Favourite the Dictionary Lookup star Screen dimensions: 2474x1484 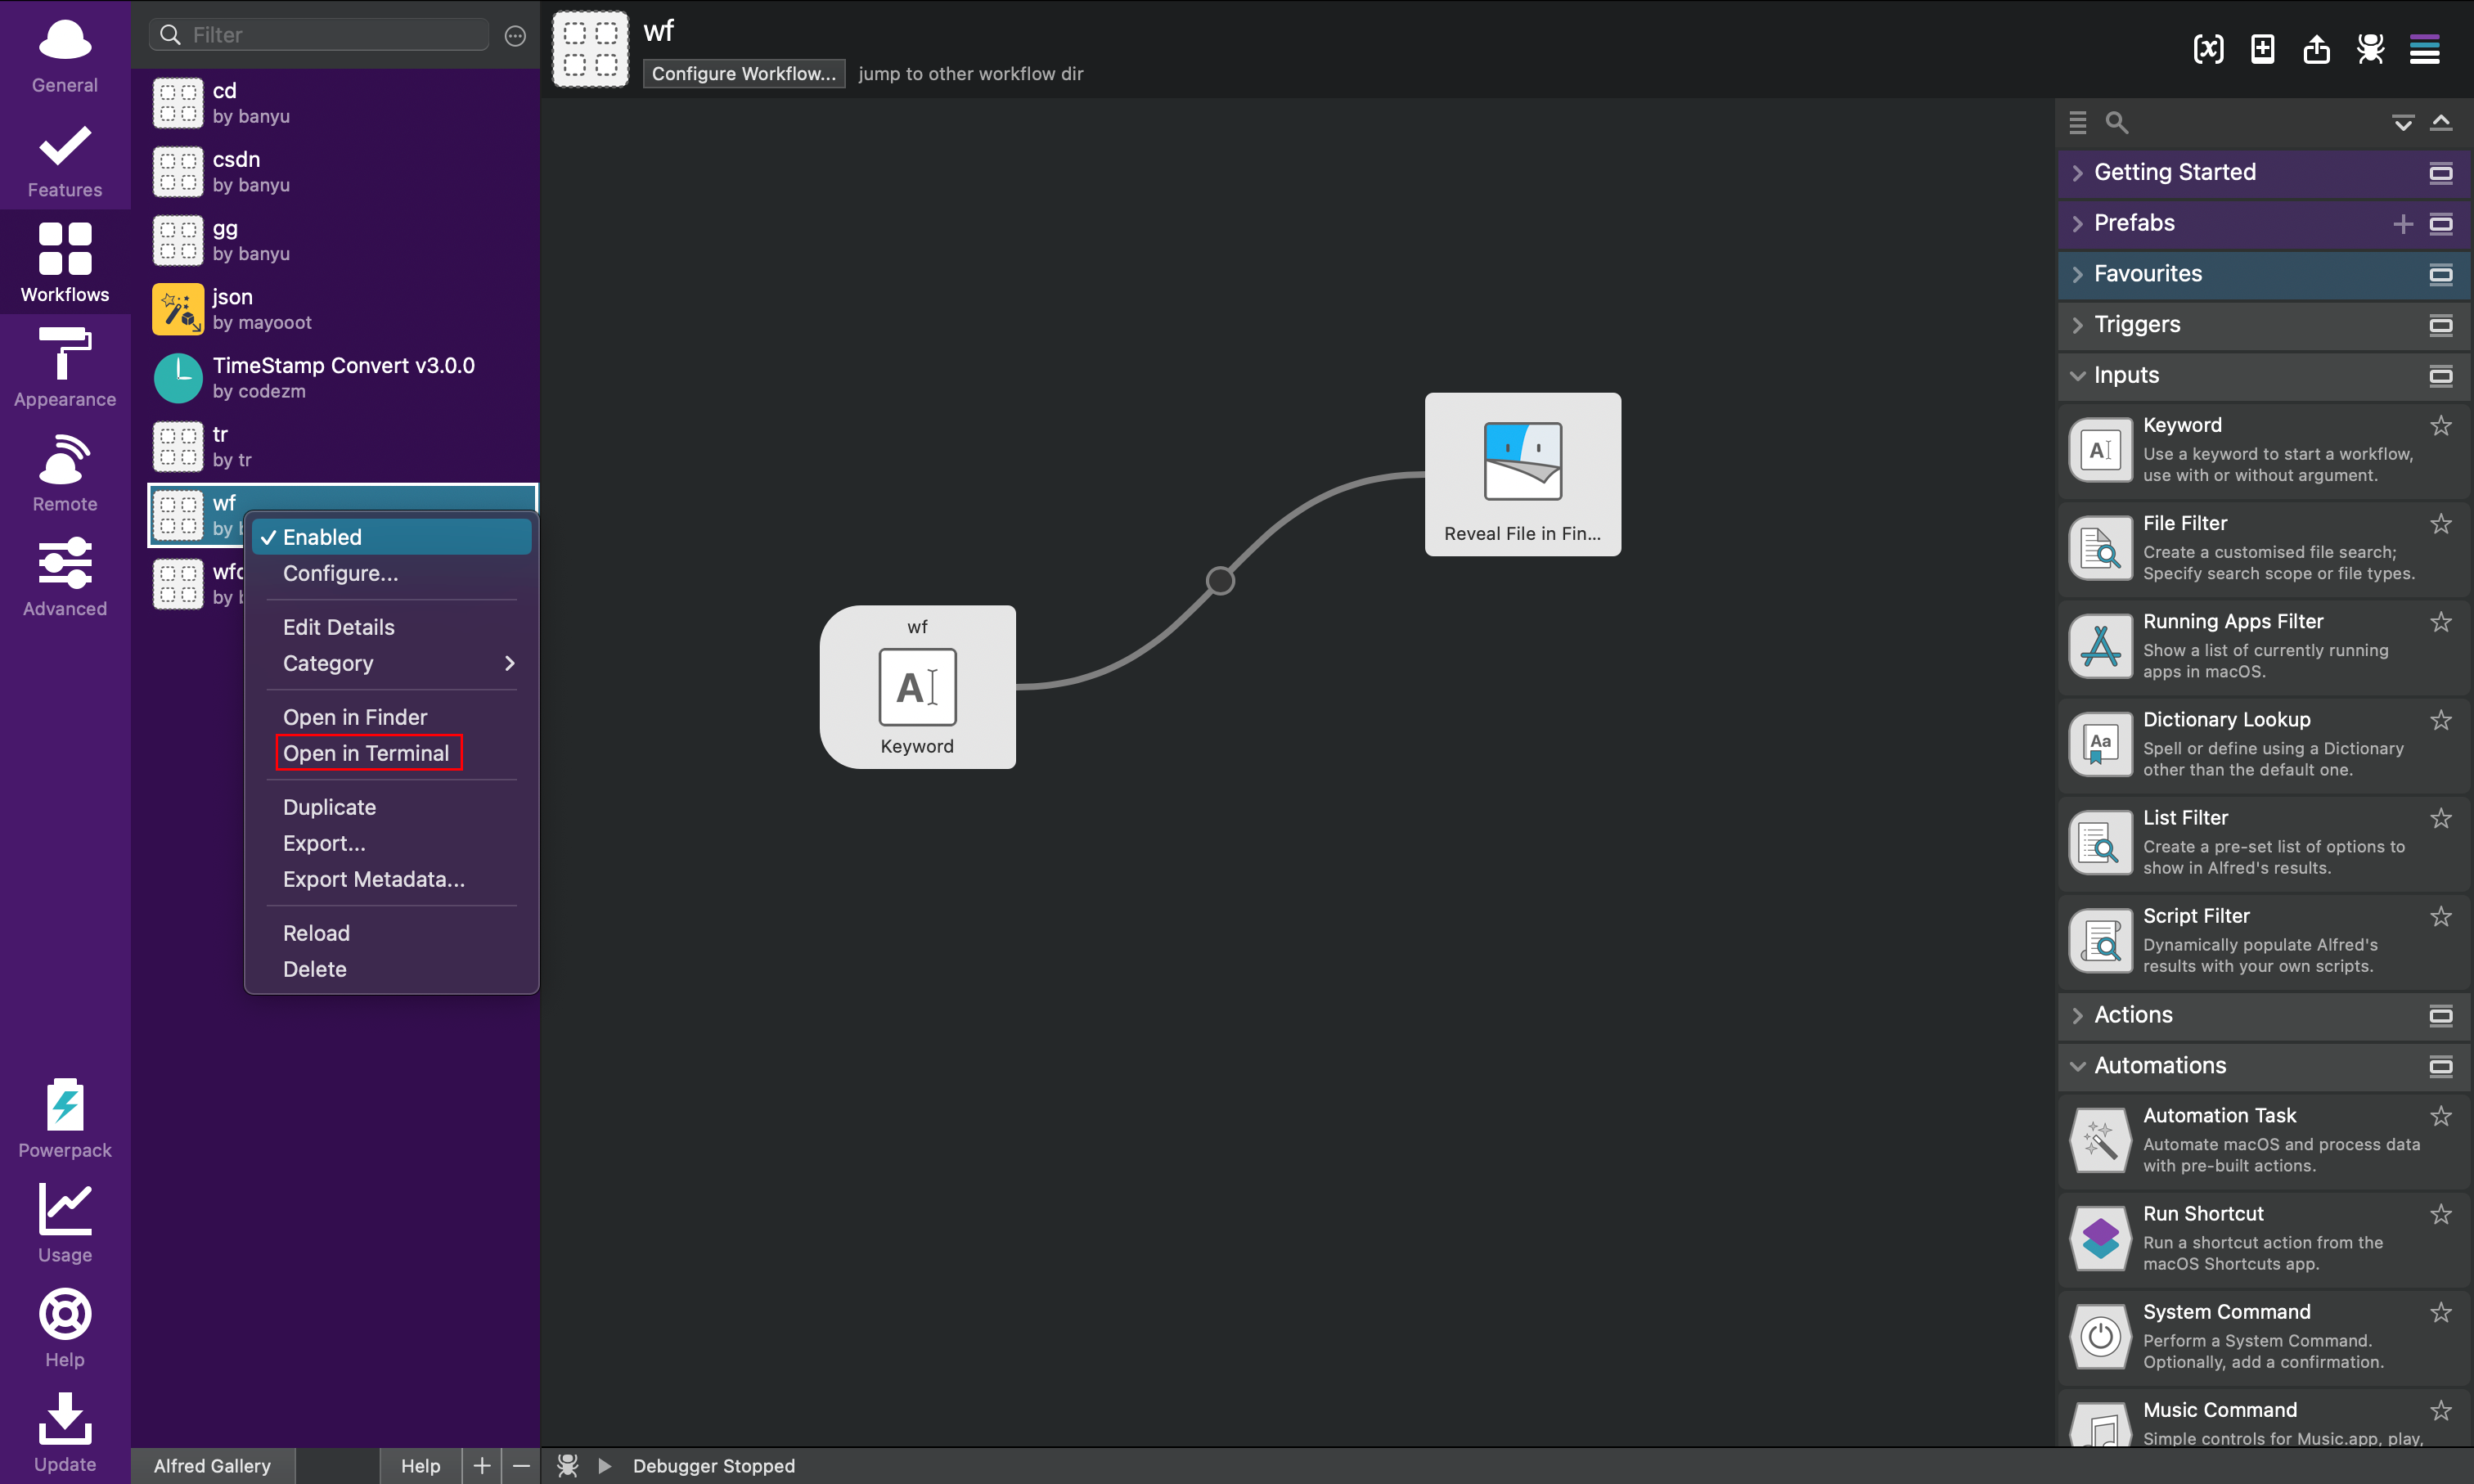[x=2440, y=720]
